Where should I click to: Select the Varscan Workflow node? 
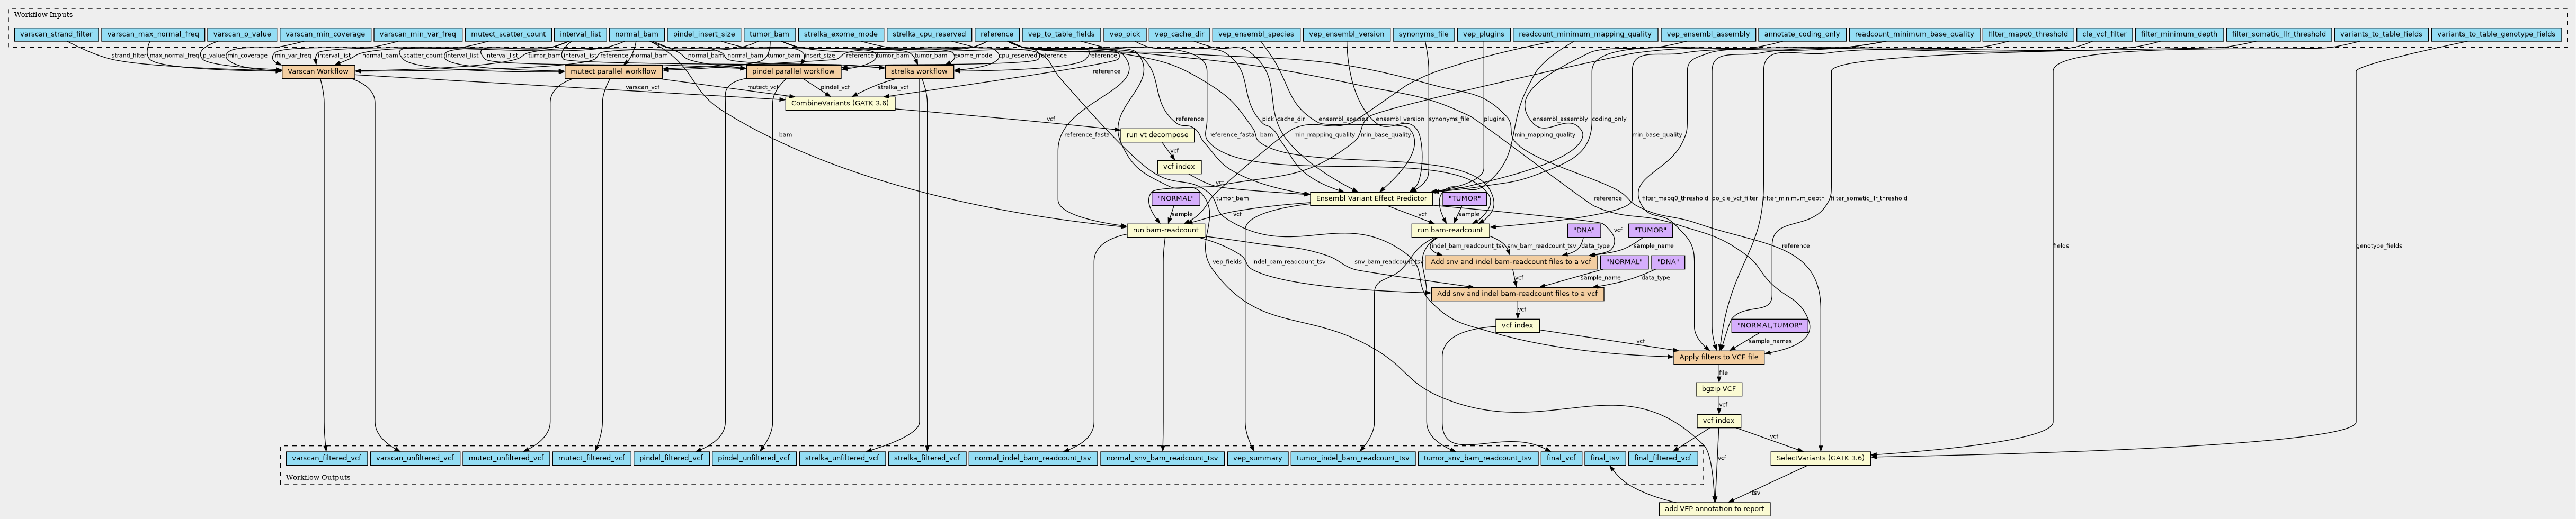coord(318,72)
